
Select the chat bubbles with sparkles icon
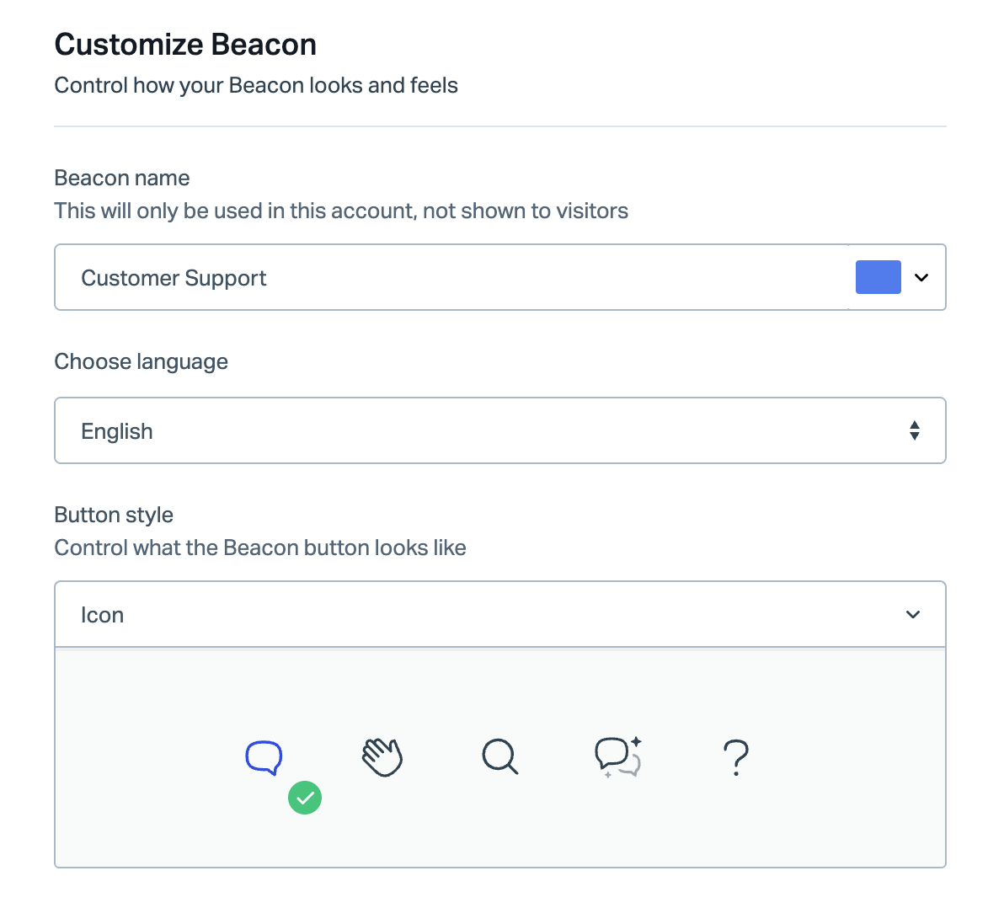click(618, 757)
